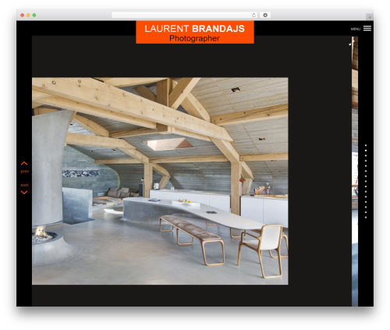Image resolution: width=390 pixels, height=330 pixels.
Task: Click the small white arrow icon above gallery
Action: [350, 44]
